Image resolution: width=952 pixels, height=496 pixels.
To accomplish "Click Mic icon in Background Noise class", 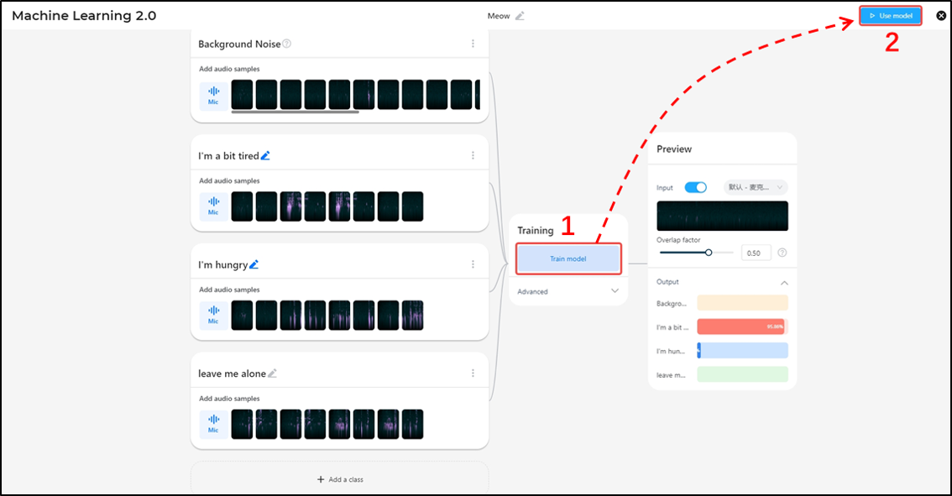I will [213, 95].
